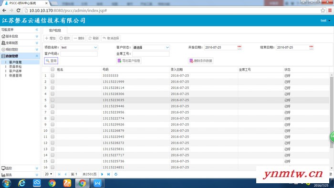Go to the next page of results
Viewport: 334px width, 188px height.
tap(102, 174)
